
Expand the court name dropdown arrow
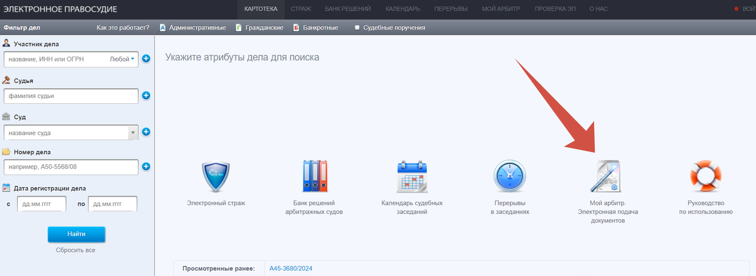[x=132, y=133]
